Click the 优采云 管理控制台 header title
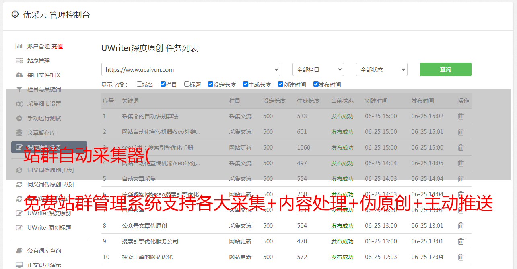 point(56,15)
